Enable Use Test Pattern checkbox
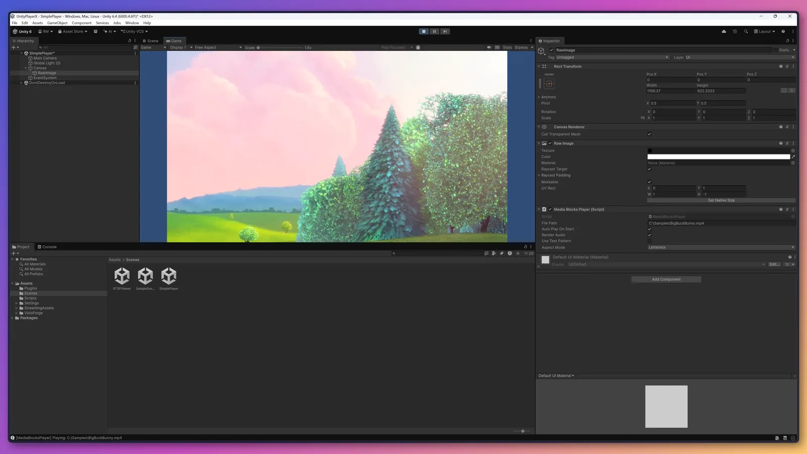 click(649, 241)
